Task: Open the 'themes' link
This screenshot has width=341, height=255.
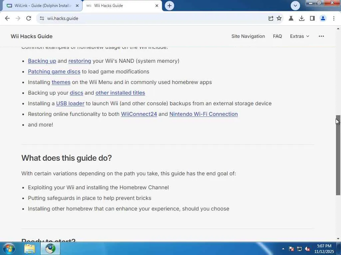Action: (x=61, y=82)
